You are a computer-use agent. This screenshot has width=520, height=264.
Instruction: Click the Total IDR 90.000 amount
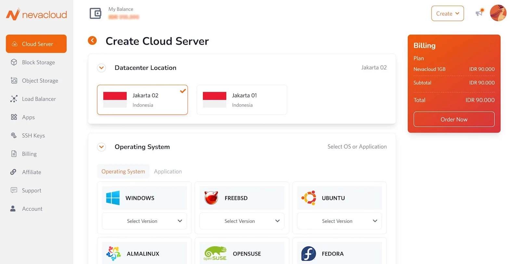[480, 100]
